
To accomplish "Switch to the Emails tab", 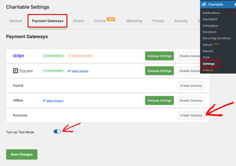I will pos(79,21).
